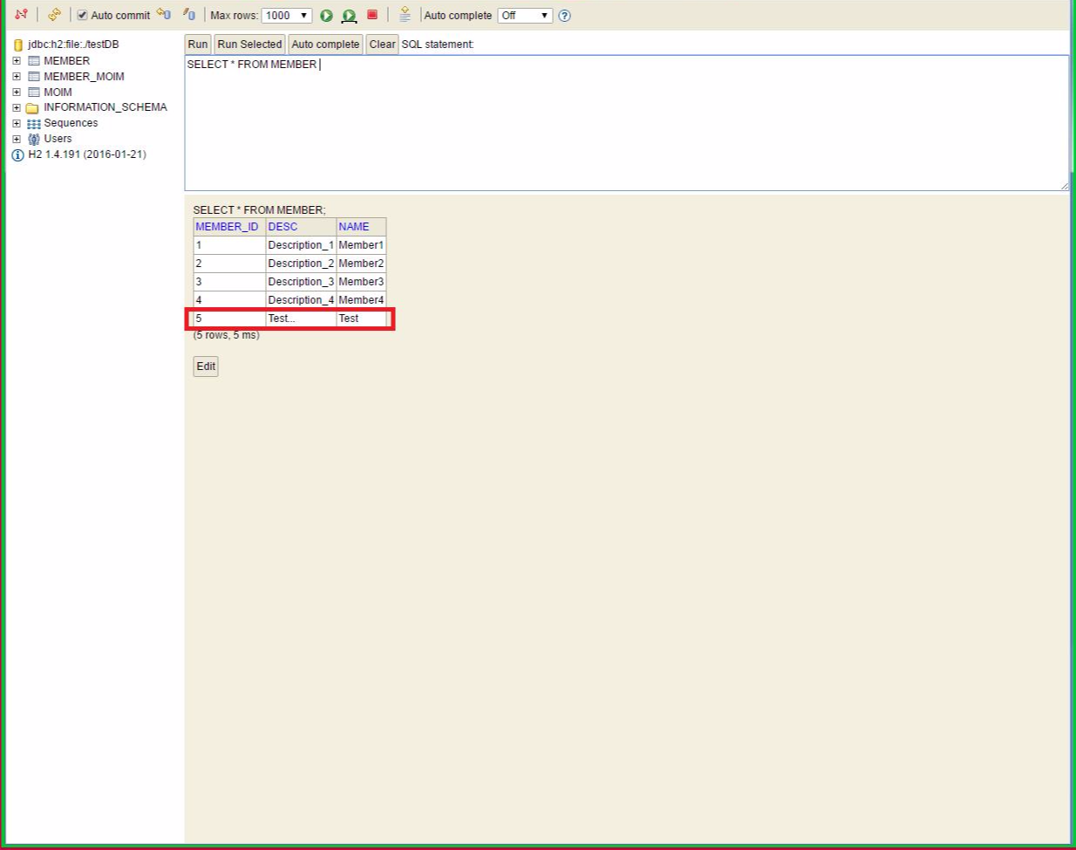This screenshot has width=1076, height=850.
Task: Click the Users icon
Action: coord(34,140)
